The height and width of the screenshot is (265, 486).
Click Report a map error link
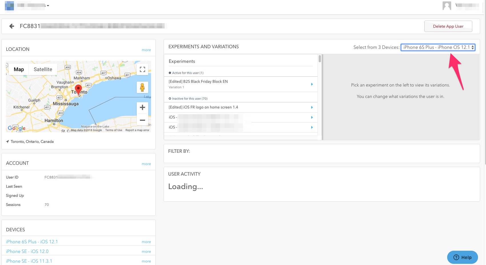(x=137, y=130)
